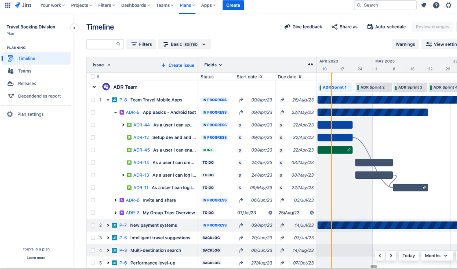
Task: Click Create issue
Action: 178,65
